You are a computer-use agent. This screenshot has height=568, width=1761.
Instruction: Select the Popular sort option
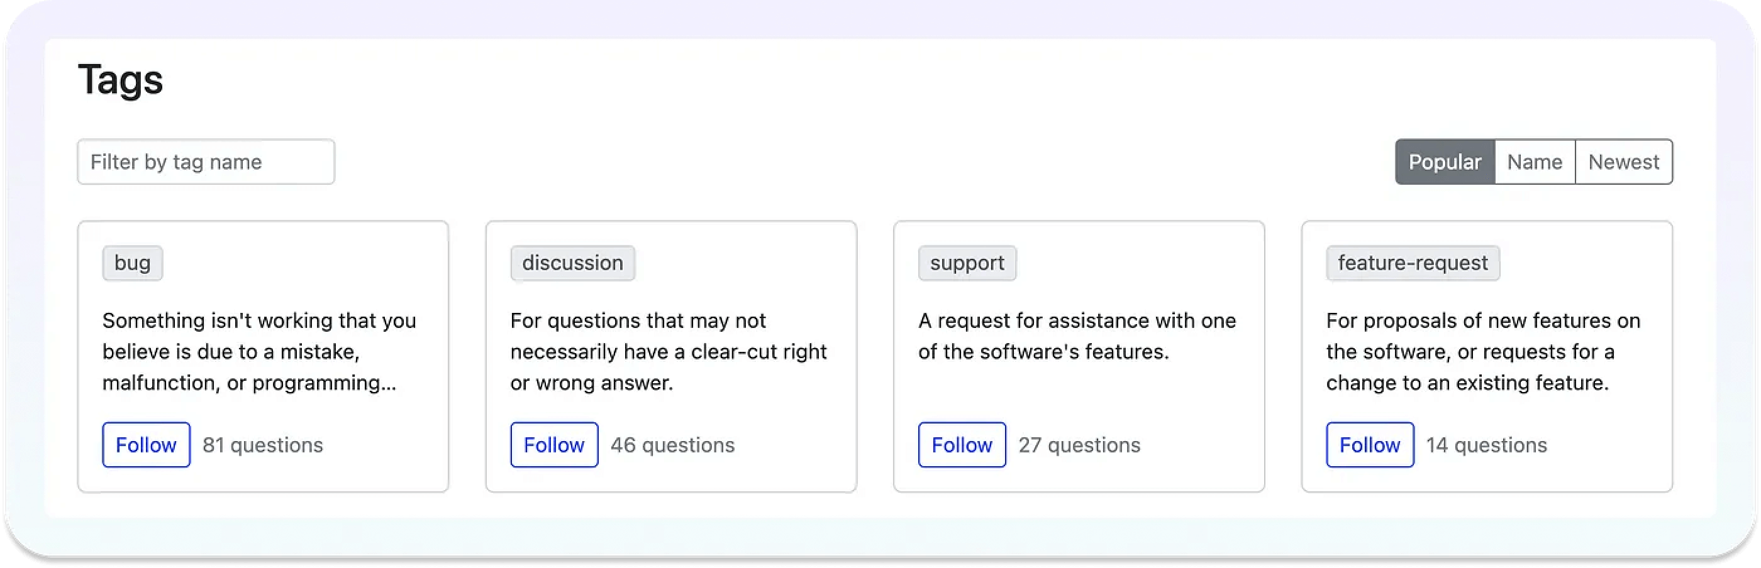click(1444, 162)
